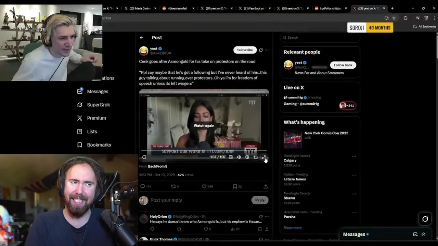This screenshot has height=246, width=438.
Task: Share HolyOrion's comment
Action: (x=267, y=229)
